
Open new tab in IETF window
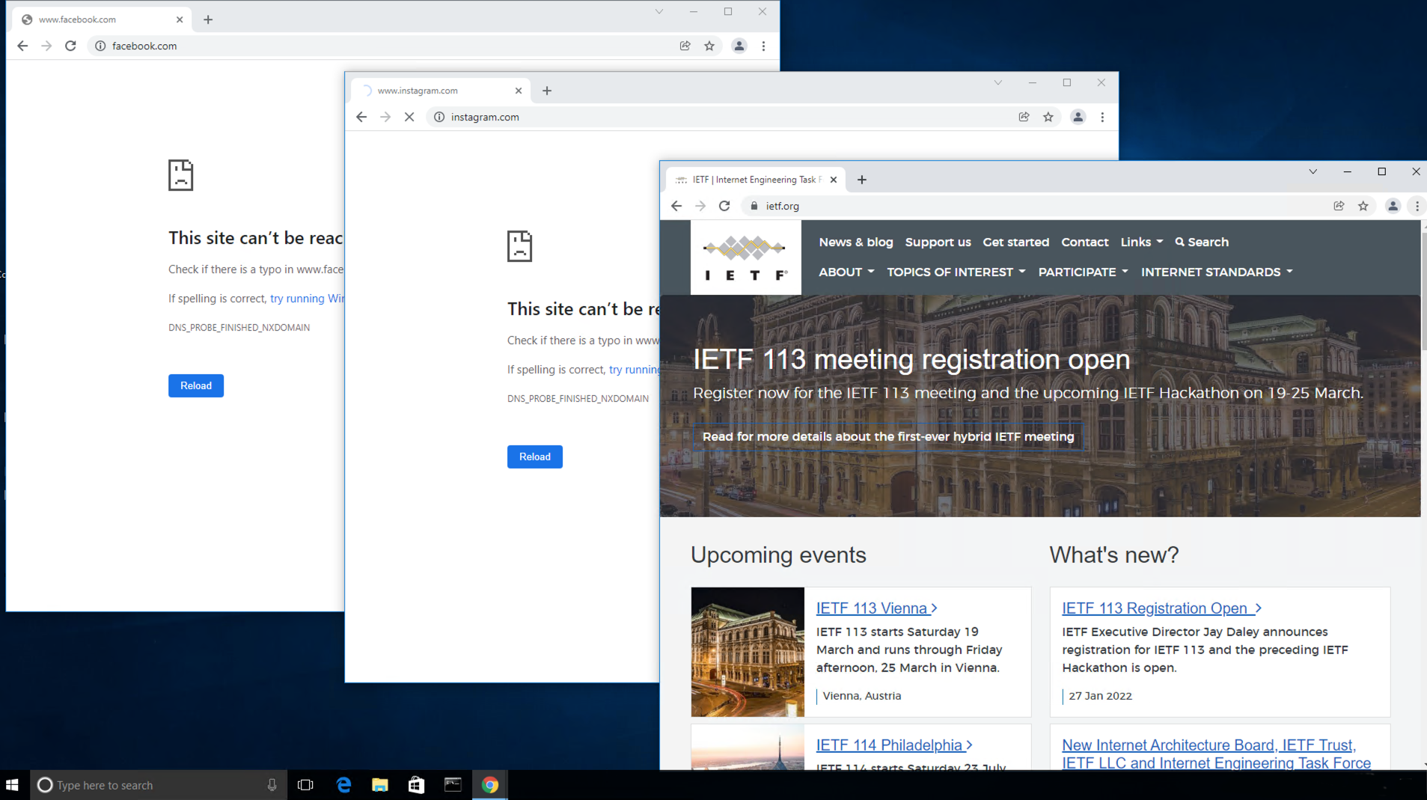click(862, 180)
